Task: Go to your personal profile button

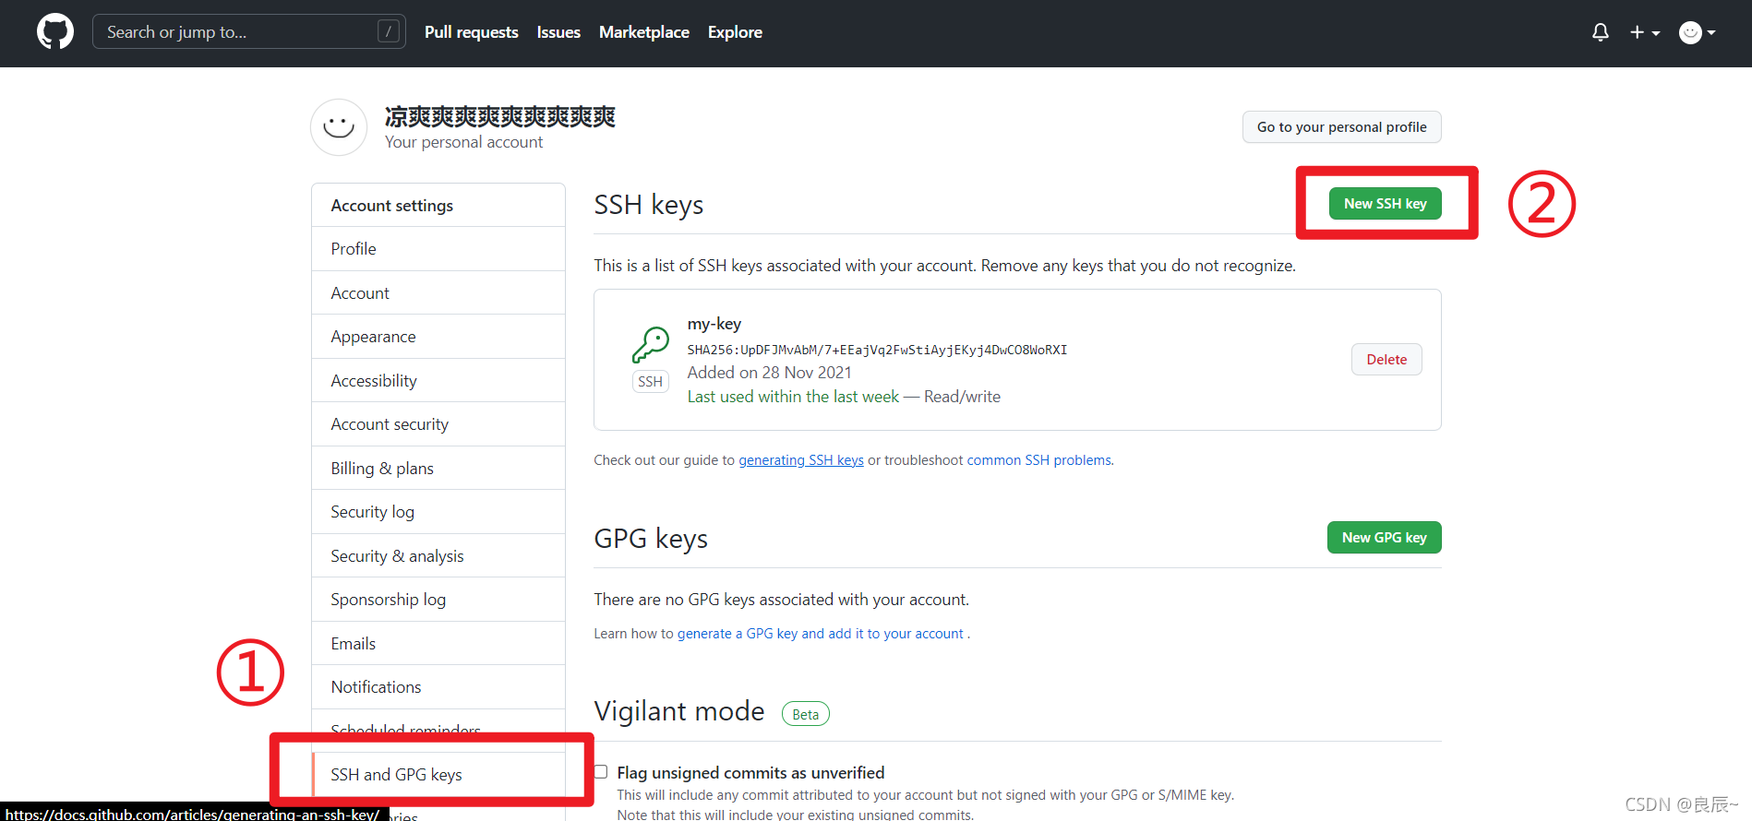Action: coord(1341,127)
